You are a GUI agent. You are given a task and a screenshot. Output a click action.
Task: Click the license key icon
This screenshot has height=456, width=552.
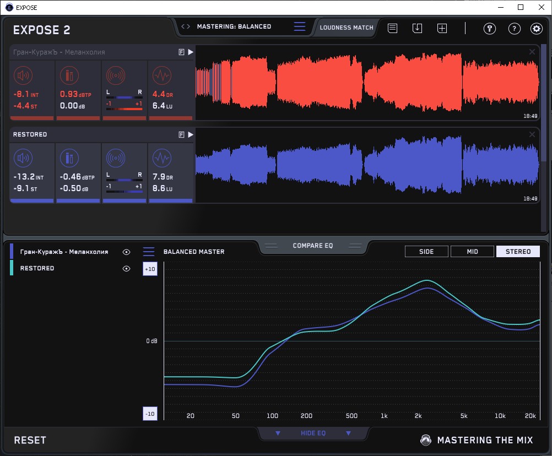490,29
